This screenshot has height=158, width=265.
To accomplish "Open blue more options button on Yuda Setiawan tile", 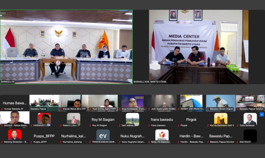I will [x=261, y=115].
